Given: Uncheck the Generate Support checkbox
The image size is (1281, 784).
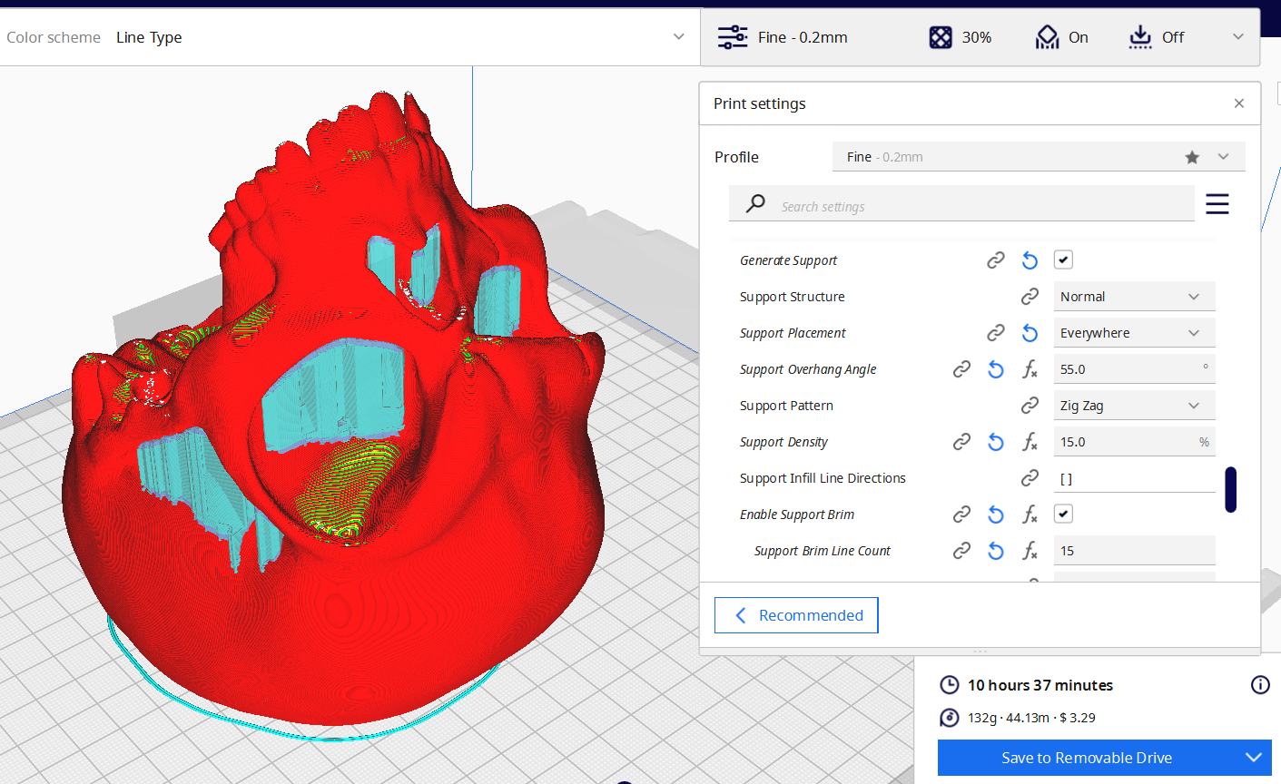Looking at the screenshot, I should pos(1063,260).
